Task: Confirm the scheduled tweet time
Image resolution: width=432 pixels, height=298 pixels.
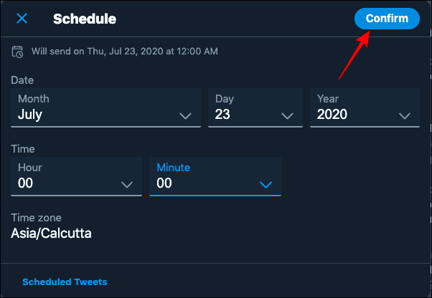Action: coord(387,19)
